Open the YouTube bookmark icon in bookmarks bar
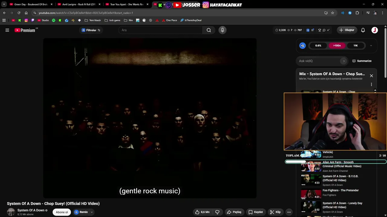Screen dimensions: 387x217 [13, 20]
